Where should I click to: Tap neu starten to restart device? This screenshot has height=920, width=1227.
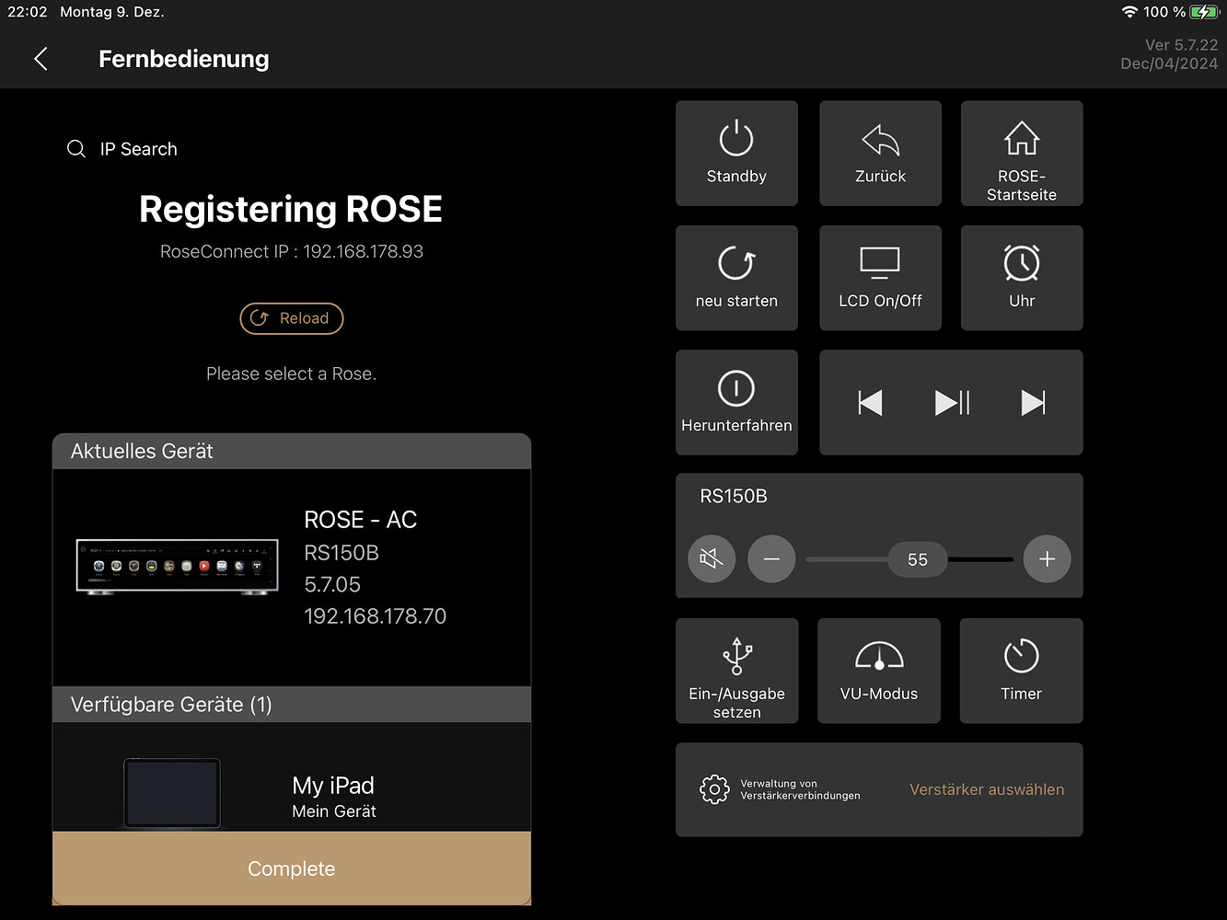(x=736, y=278)
